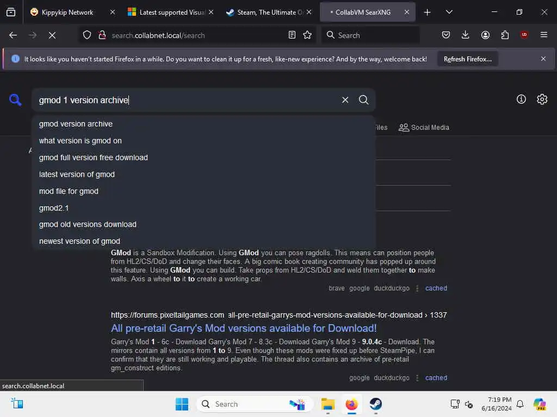Open SearXNG preferences gear icon
Viewport: 557px width, 417px height.
(x=542, y=99)
